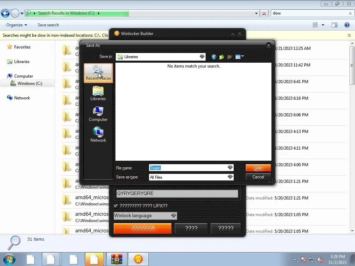
Task: Open the Organize menu in Explorer
Action: click(17, 25)
